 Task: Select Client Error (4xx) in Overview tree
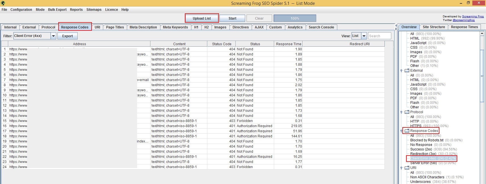(x=433, y=158)
